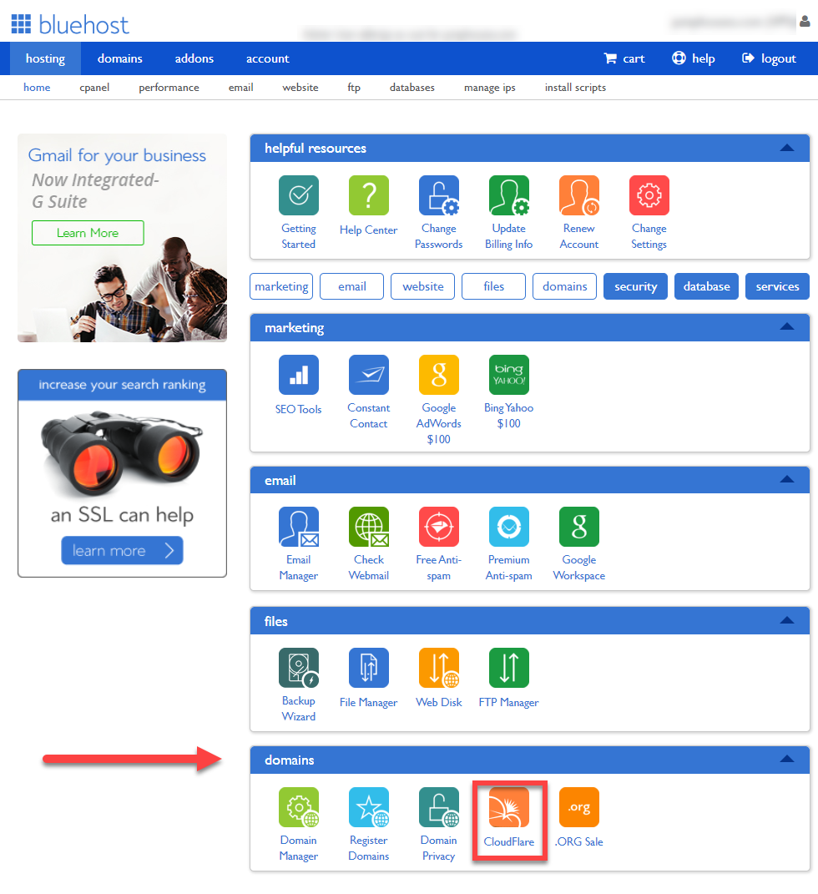Click the Register Domains icon
Viewport: 818px width, 894px height.
369,807
